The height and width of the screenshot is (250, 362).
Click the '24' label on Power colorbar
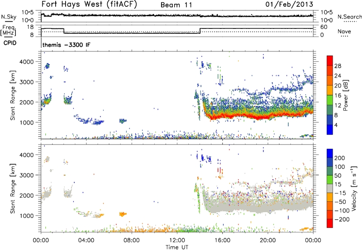[x=338, y=76]
